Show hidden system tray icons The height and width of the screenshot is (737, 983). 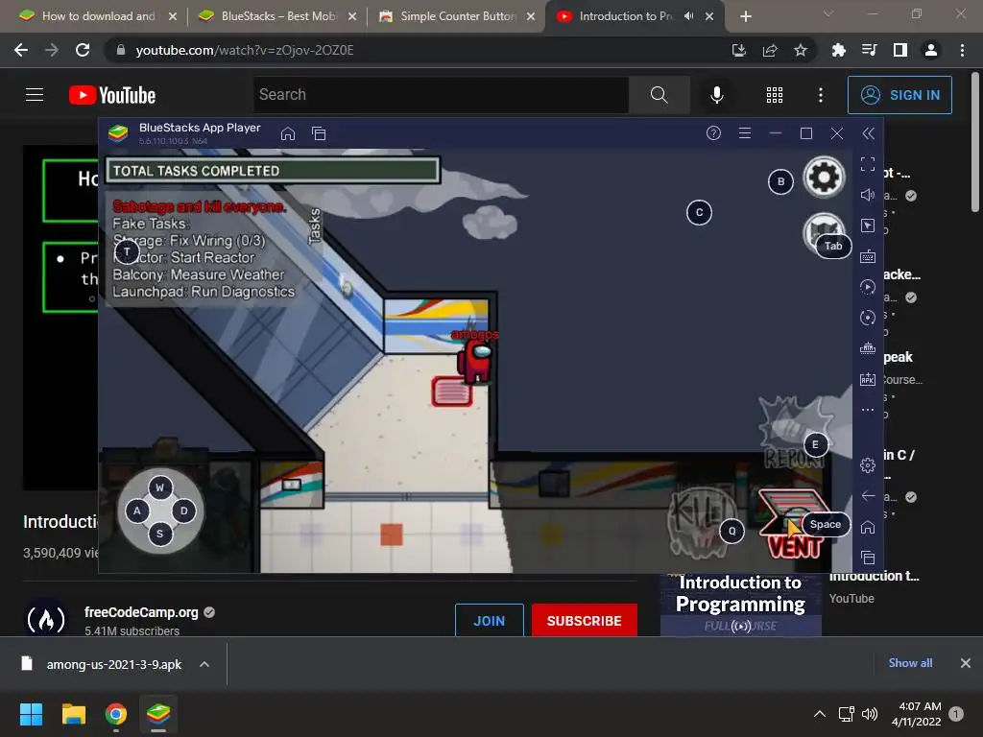[x=820, y=714]
